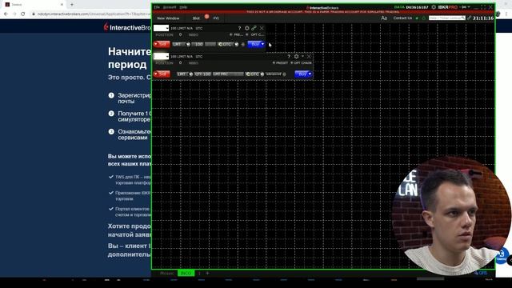Click the Aa font size adjuster
Image resolution: width=512 pixels, height=288 pixels.
[x=384, y=18]
